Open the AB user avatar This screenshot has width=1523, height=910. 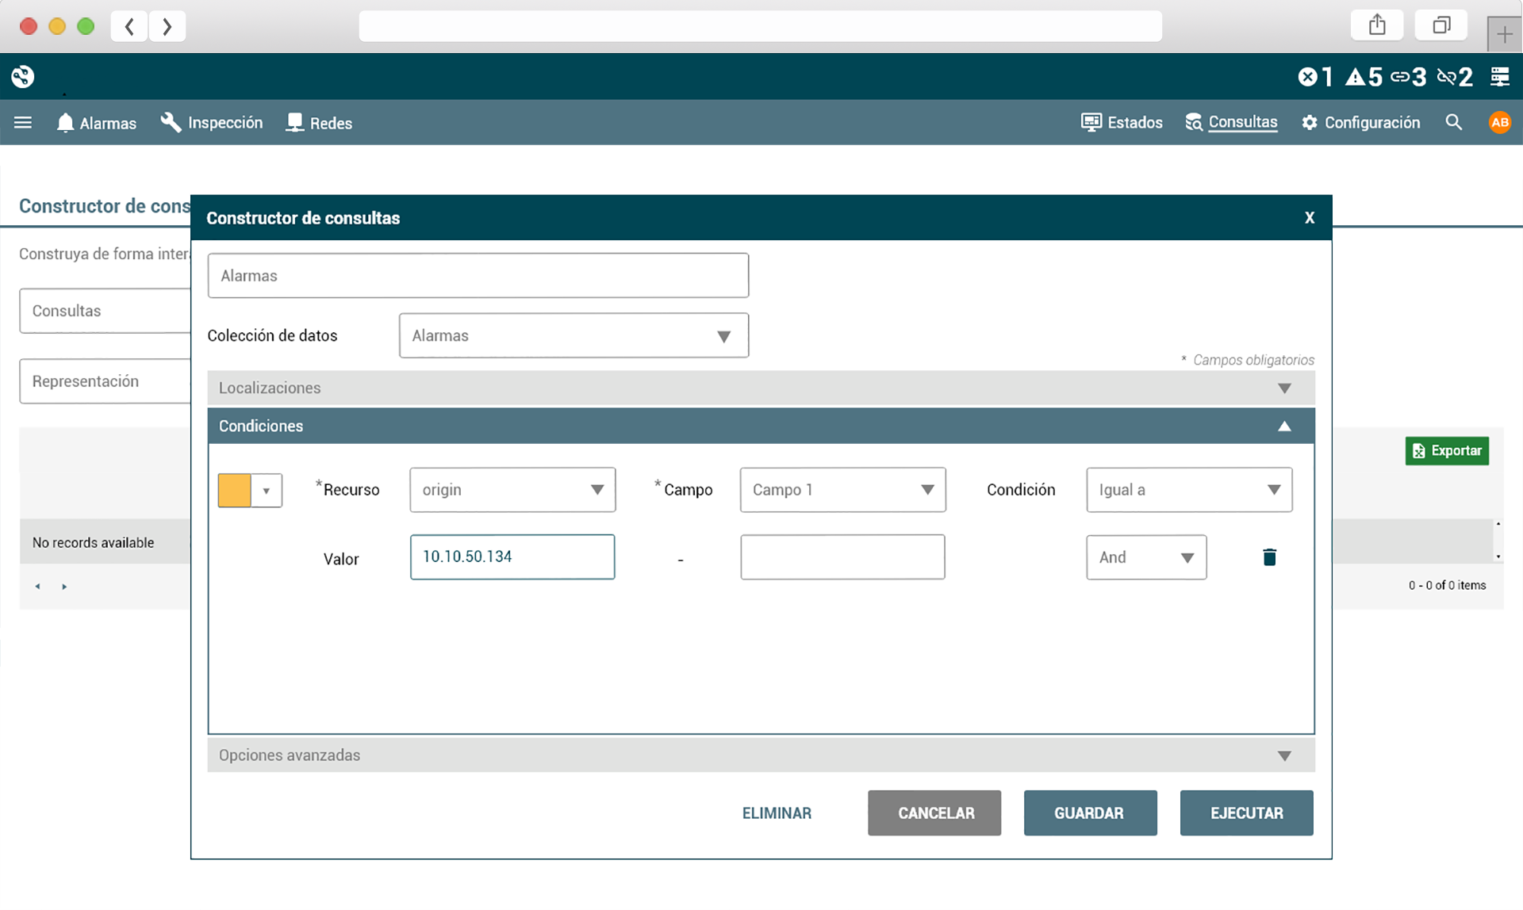(1499, 122)
